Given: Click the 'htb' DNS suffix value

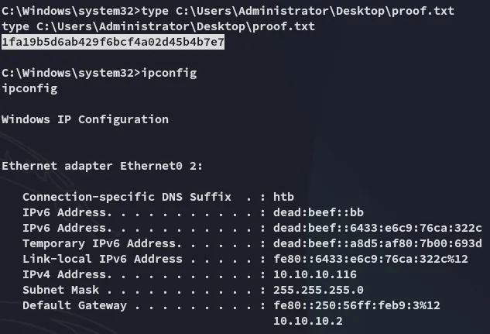Looking at the screenshot, I should [x=283, y=197].
